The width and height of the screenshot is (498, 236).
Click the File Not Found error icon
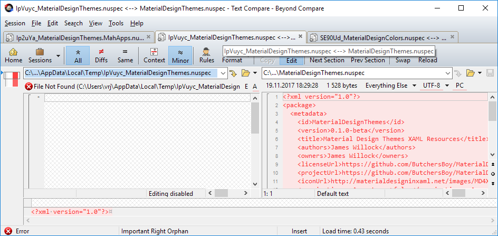click(x=29, y=86)
